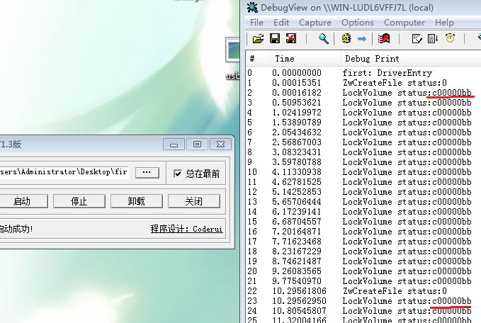Image resolution: width=481 pixels, height=323 pixels.
Task: Click the Clear Display eraser-sheet icon
Action: click(417, 39)
